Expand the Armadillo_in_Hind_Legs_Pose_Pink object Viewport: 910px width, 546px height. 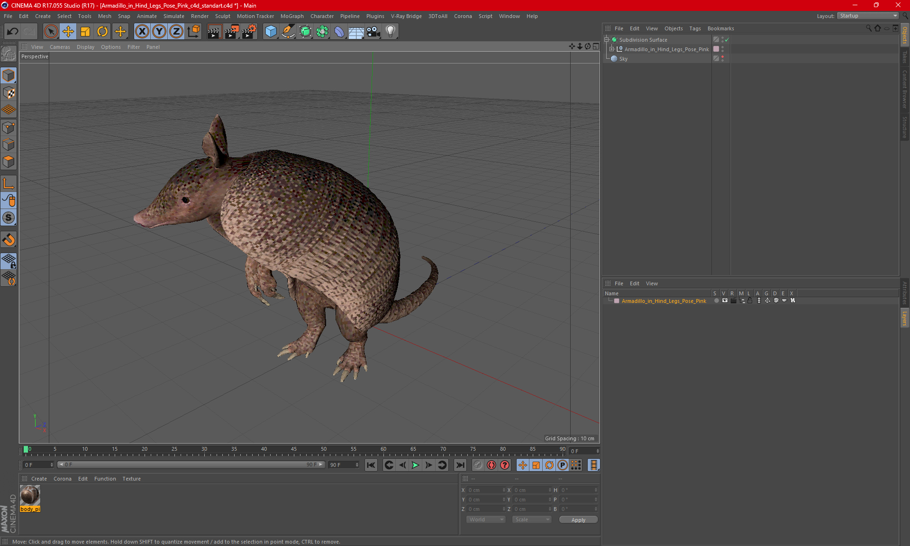click(612, 49)
